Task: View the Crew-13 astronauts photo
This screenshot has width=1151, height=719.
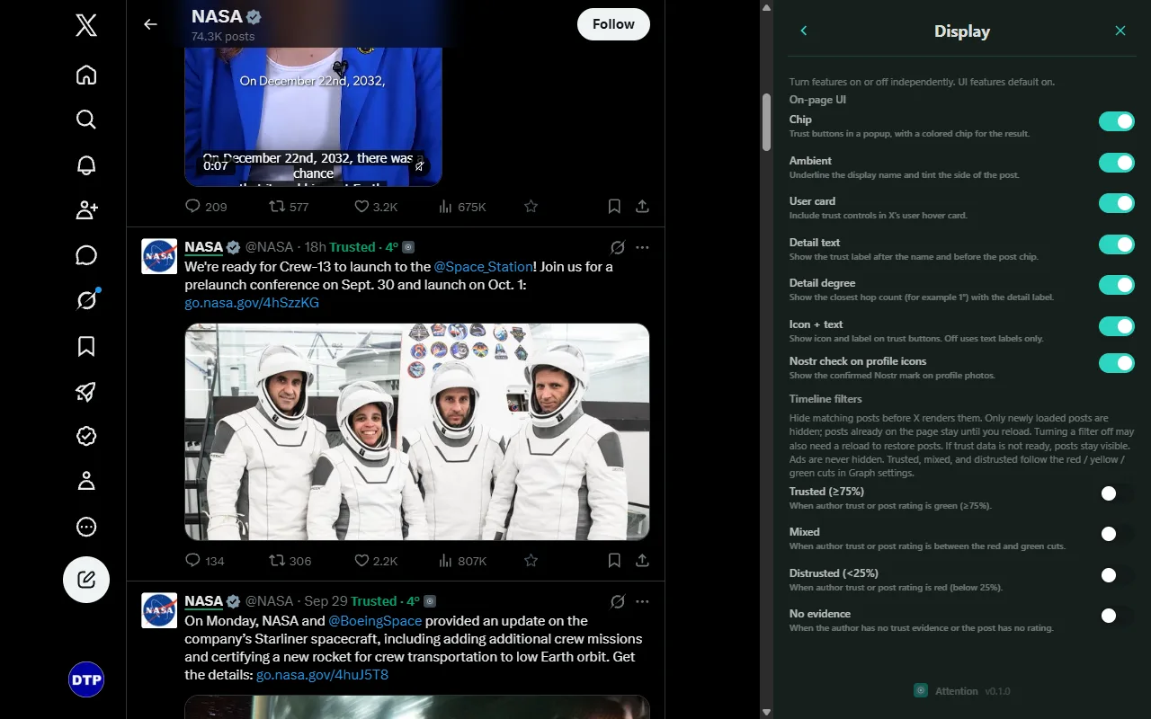Action: (417, 431)
